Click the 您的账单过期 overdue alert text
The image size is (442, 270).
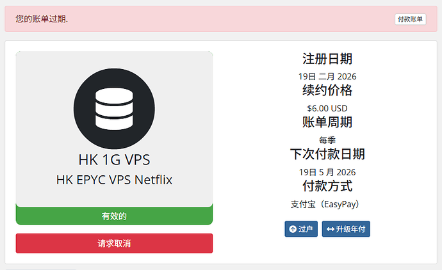pyautogui.click(x=42, y=19)
